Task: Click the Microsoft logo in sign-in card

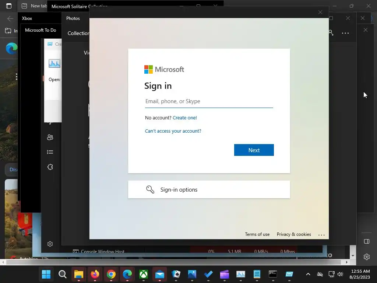Action: pyautogui.click(x=164, y=70)
